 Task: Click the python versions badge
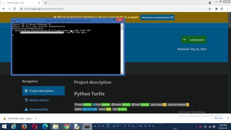pos(86,109)
